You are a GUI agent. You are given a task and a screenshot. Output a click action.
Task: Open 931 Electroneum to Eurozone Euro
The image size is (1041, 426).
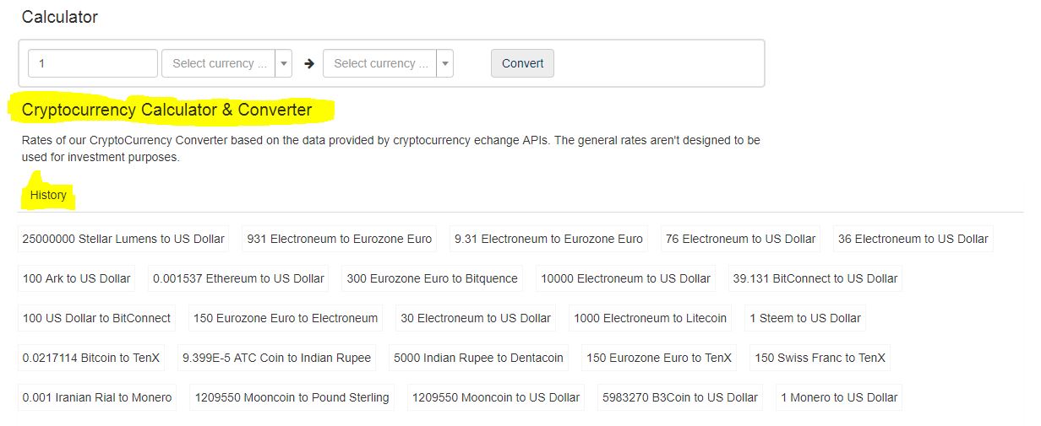(x=340, y=239)
